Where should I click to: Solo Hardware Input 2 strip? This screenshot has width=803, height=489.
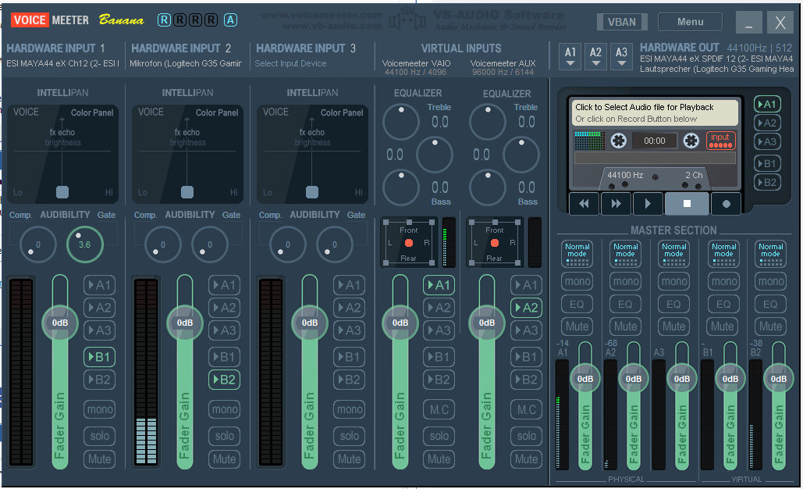coord(224,436)
